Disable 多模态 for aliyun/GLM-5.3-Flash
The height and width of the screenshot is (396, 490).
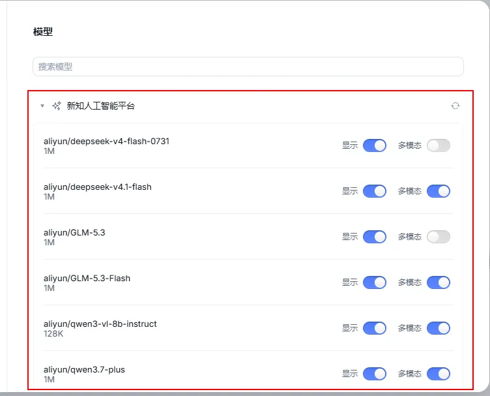[x=439, y=282]
